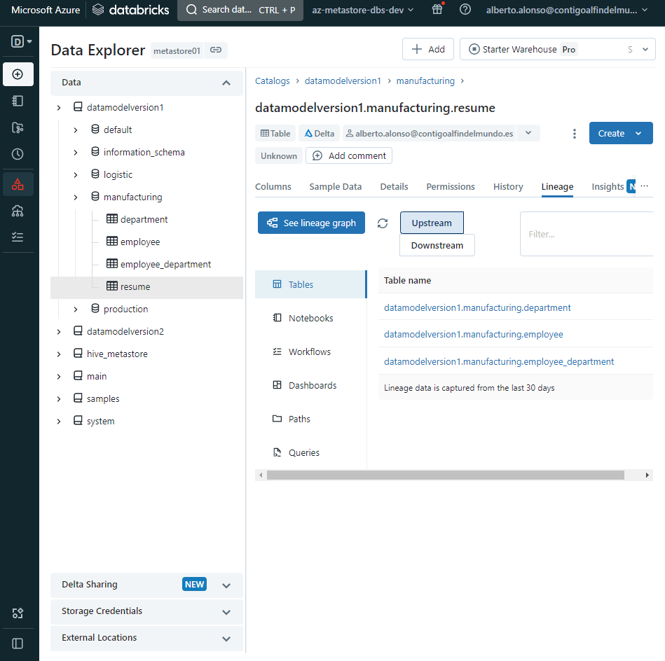Image resolution: width=665 pixels, height=661 pixels.
Task: Open the gift what's new icon
Action: [x=437, y=10]
